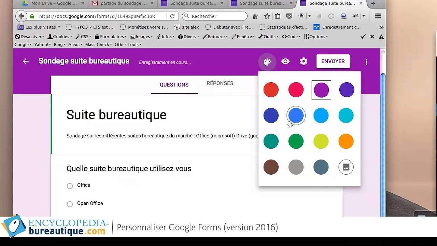Screen dimensions: 437x246
Task: Open the Firefox hamburger menu
Action: [x=378, y=16]
